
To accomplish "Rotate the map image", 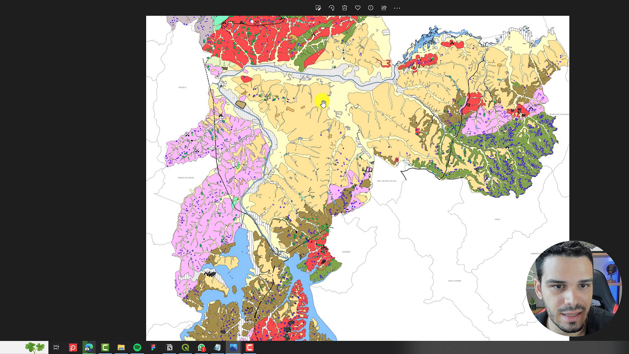I will pyautogui.click(x=332, y=8).
